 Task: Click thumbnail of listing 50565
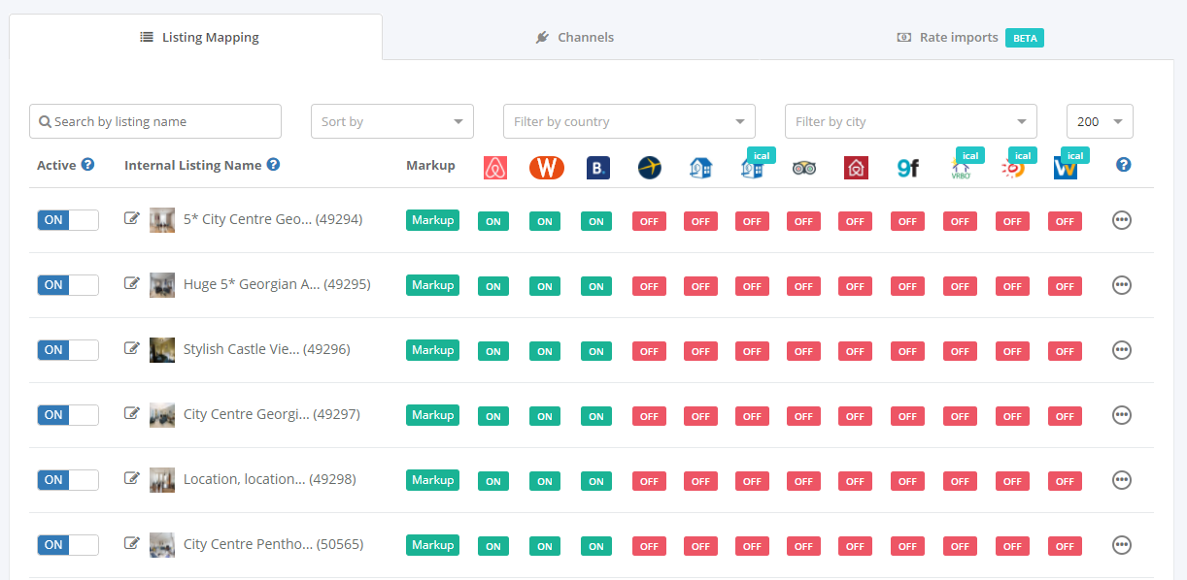(x=162, y=544)
